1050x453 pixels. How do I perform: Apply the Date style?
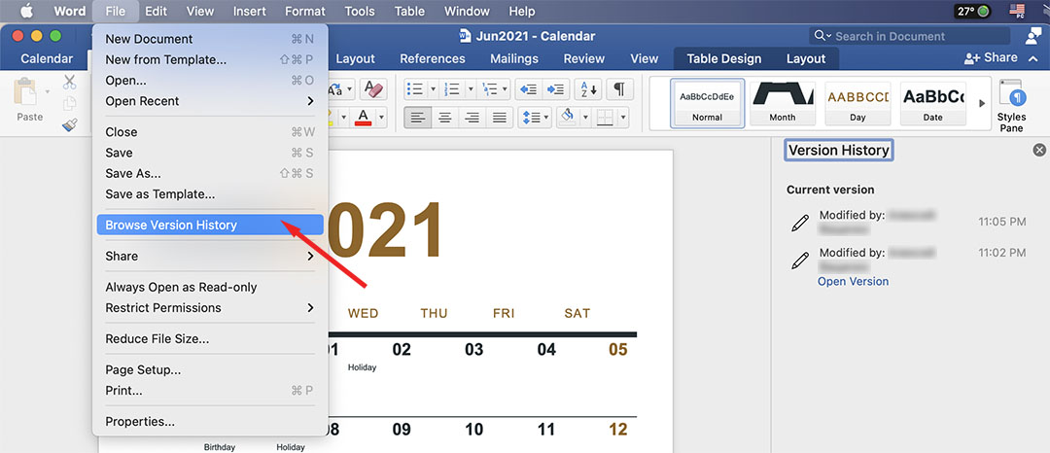[933, 104]
